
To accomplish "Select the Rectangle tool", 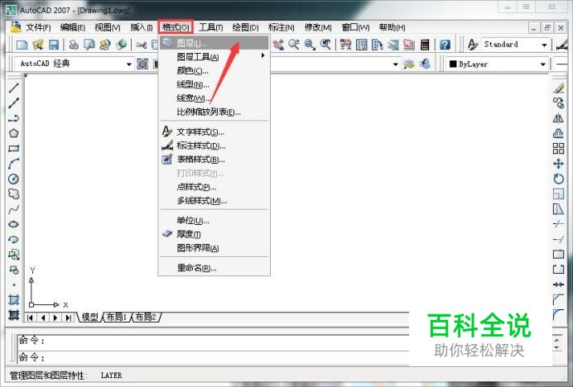I will coord(13,149).
